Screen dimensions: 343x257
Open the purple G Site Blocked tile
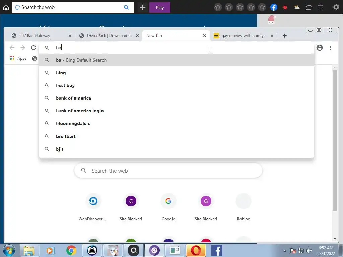(x=206, y=207)
